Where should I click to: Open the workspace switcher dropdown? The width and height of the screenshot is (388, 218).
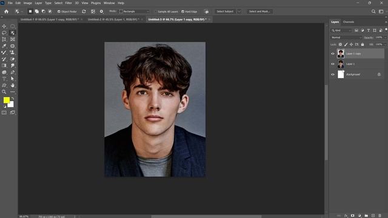[381, 12]
